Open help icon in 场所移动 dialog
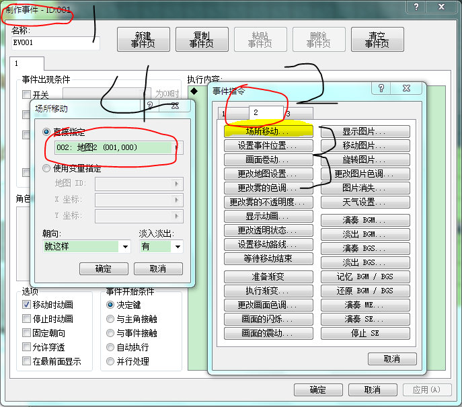The width and height of the screenshot is (462, 407). coord(150,105)
